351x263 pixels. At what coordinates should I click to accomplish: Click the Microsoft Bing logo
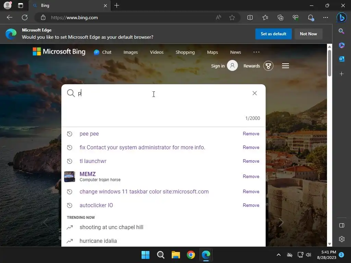point(59,52)
